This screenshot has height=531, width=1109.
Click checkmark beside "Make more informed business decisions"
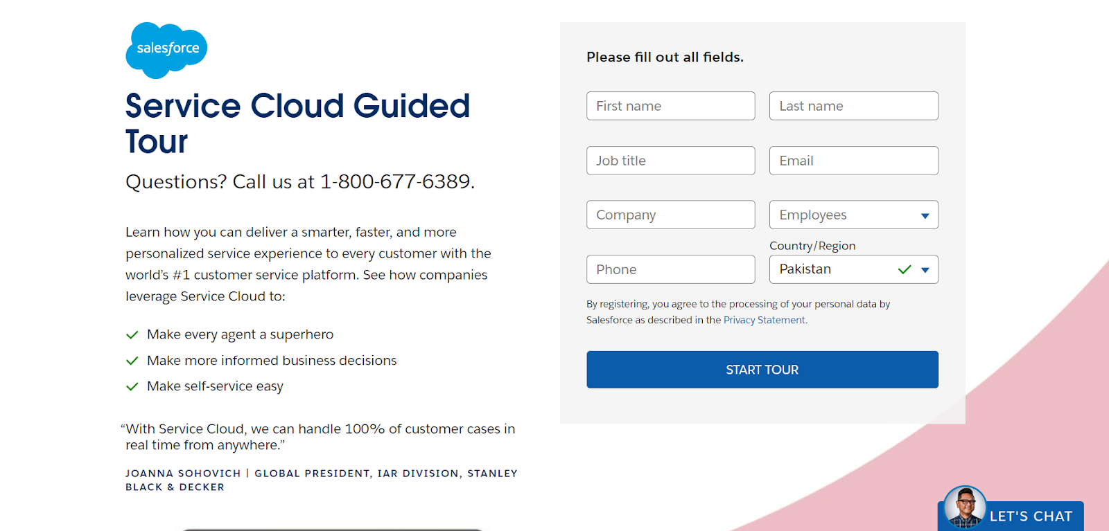[x=132, y=361]
